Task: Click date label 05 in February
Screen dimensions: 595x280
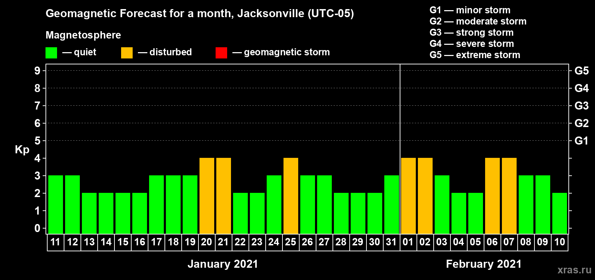Action: point(475,242)
